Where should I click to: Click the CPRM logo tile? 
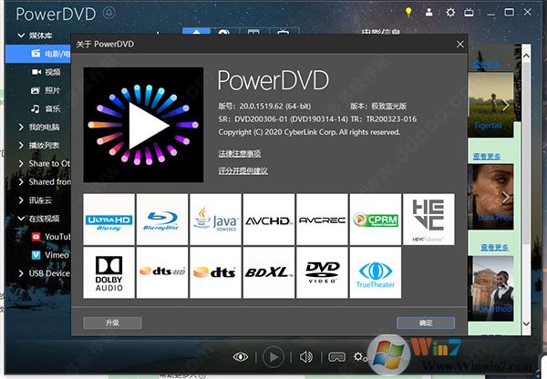point(376,220)
